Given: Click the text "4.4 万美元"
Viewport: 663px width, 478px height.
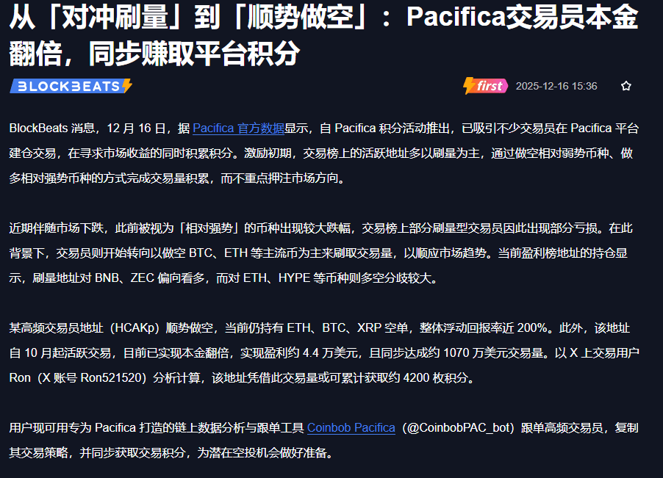Looking at the screenshot, I should coord(330,353).
